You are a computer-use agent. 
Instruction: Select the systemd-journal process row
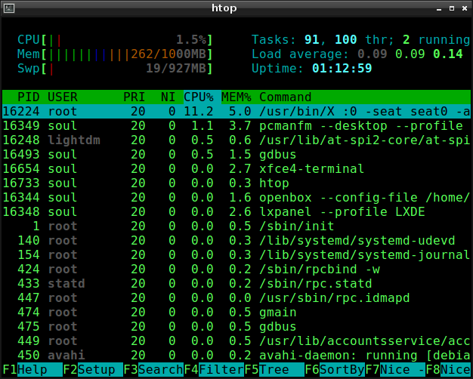pyautogui.click(x=236, y=254)
